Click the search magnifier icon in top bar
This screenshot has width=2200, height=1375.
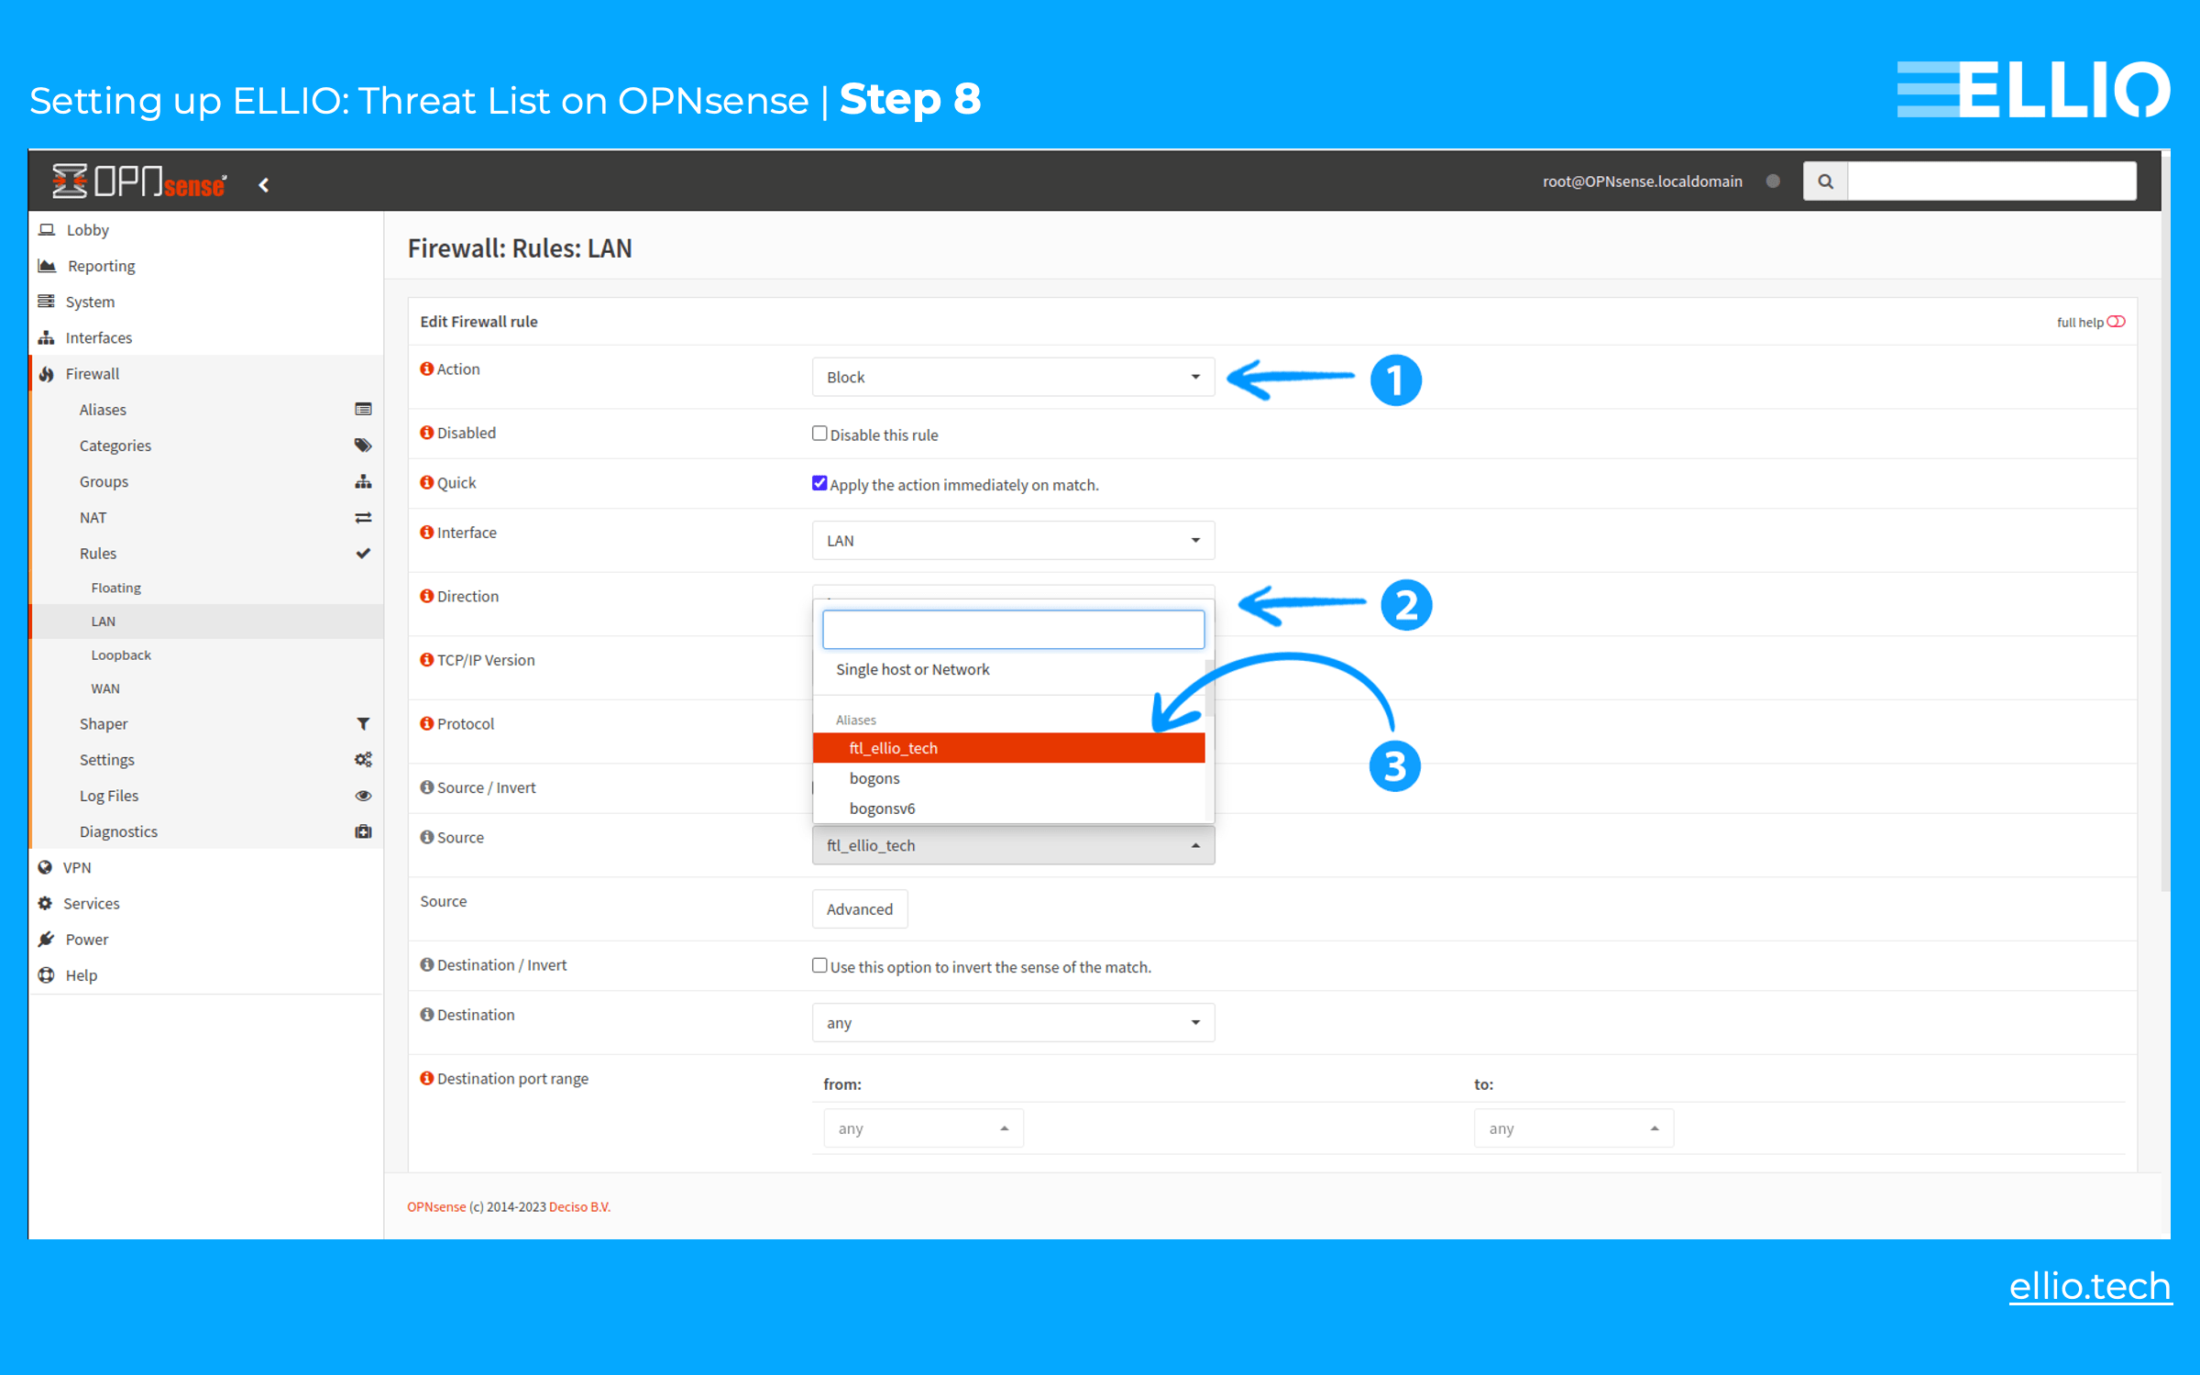[1825, 181]
